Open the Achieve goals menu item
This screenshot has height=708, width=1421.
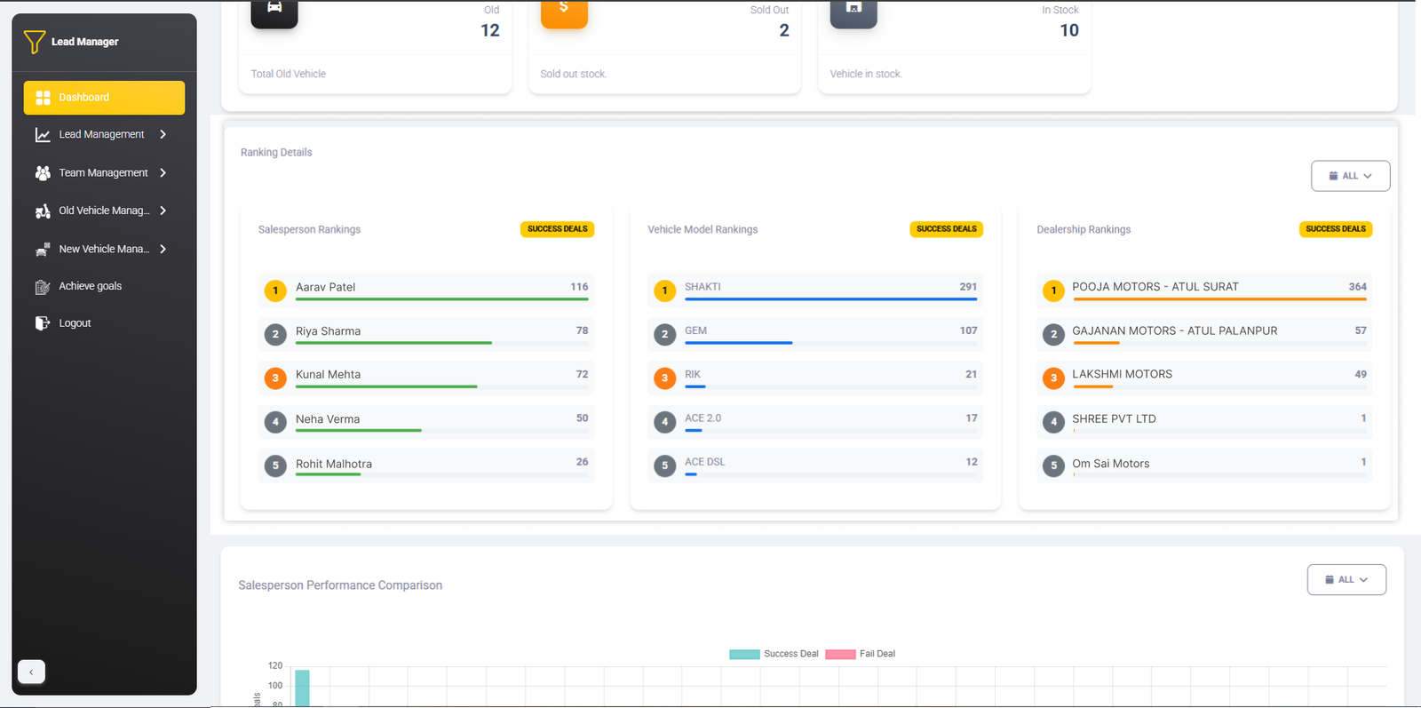pyautogui.click(x=91, y=286)
